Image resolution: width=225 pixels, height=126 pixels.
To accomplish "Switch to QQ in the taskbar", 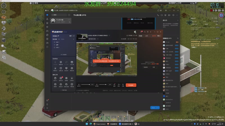I will [137, 124].
